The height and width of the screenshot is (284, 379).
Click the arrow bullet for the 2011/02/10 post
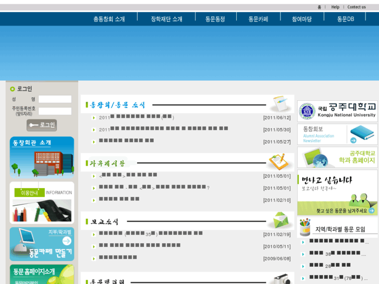(x=94, y=201)
